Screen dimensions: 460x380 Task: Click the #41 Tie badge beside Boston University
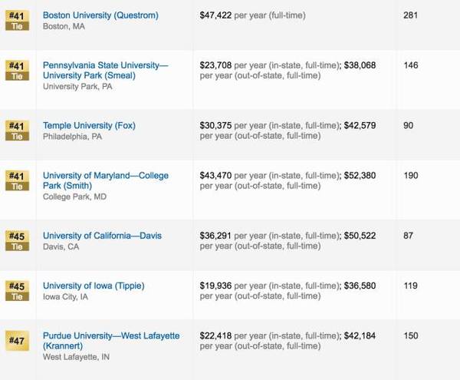(17, 21)
